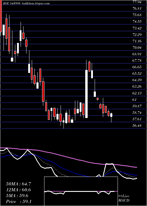The height and width of the screenshot is (206, 147).
Task: Click the 61 price axis label
Action: 135,99
